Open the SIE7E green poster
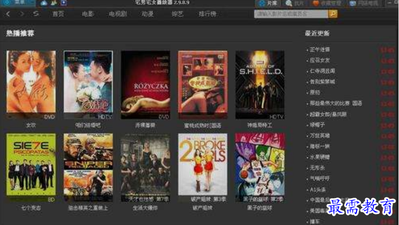 (31, 167)
